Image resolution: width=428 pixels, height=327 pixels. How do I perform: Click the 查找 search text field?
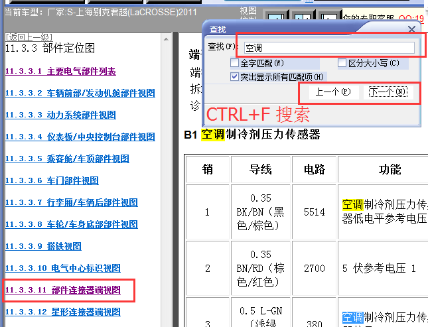pos(329,48)
